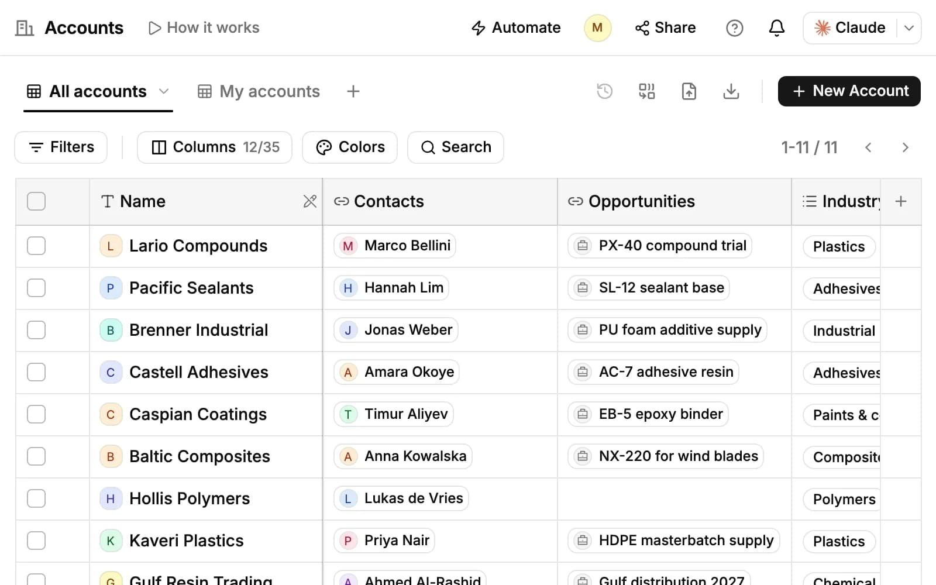936x585 pixels.
Task: Click unpin icon in Name column header
Action: [309, 201]
